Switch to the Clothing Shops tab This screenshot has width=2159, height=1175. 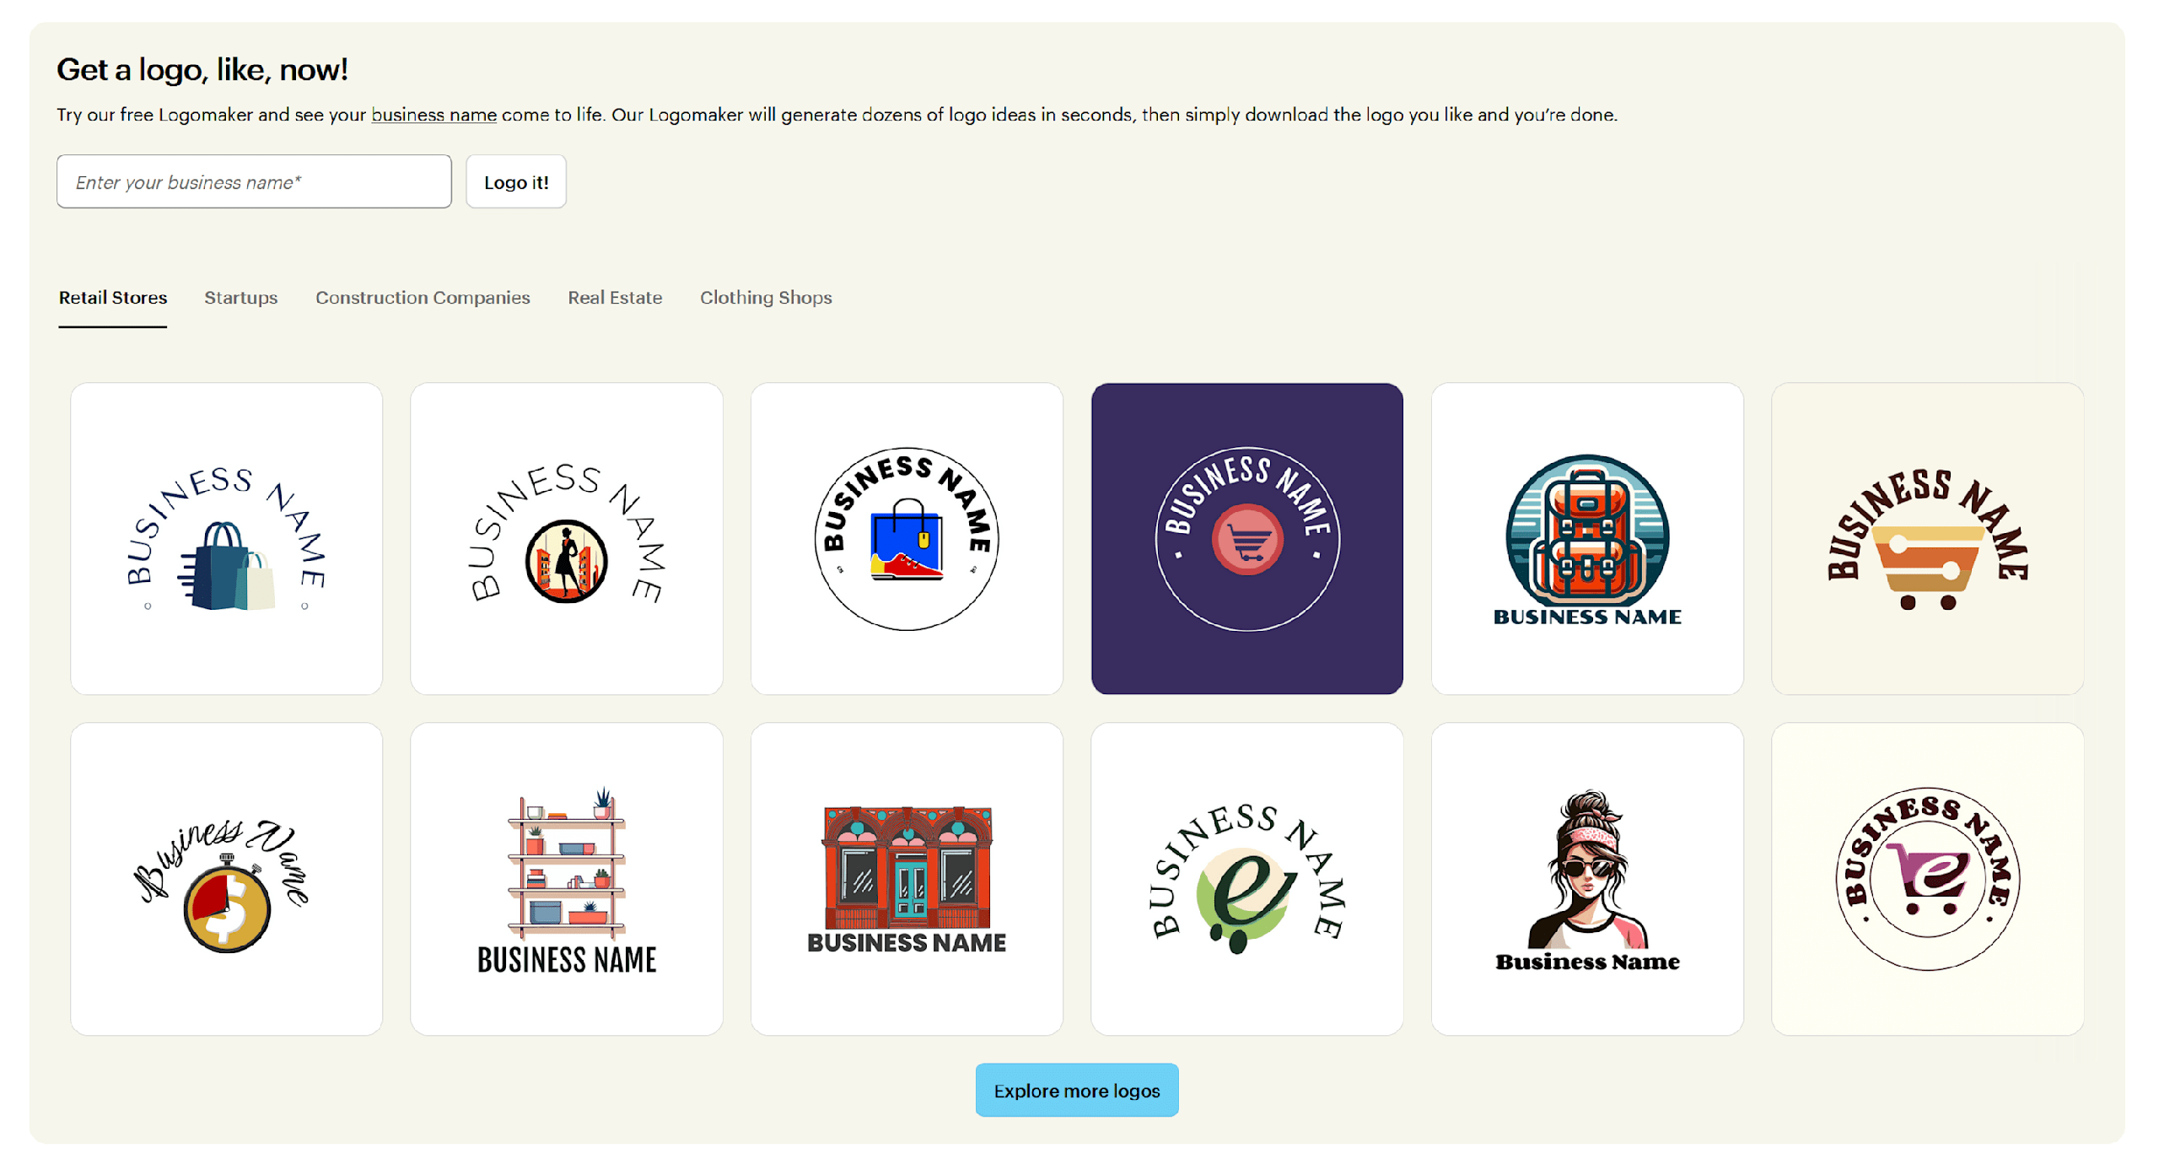(x=765, y=297)
